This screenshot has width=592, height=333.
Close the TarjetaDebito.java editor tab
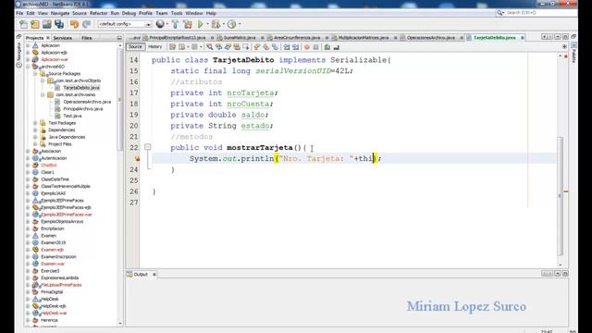[522, 38]
